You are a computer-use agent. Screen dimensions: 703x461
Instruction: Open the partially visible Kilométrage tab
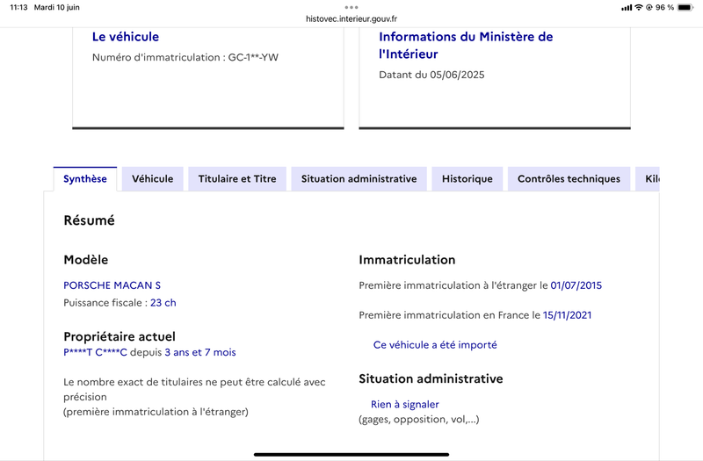click(648, 179)
